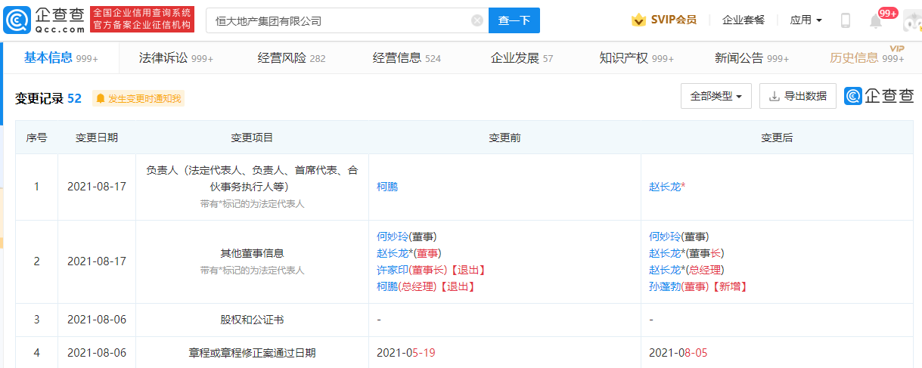Click the bell icon in 发生变更时通知我

point(101,98)
